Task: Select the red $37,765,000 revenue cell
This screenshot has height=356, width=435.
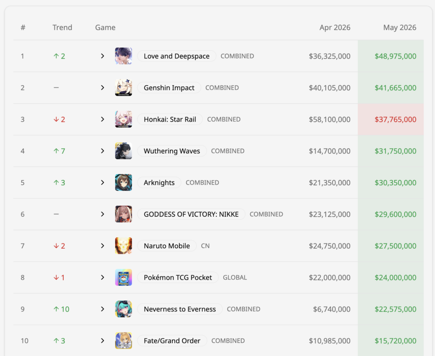Action: 391,119
